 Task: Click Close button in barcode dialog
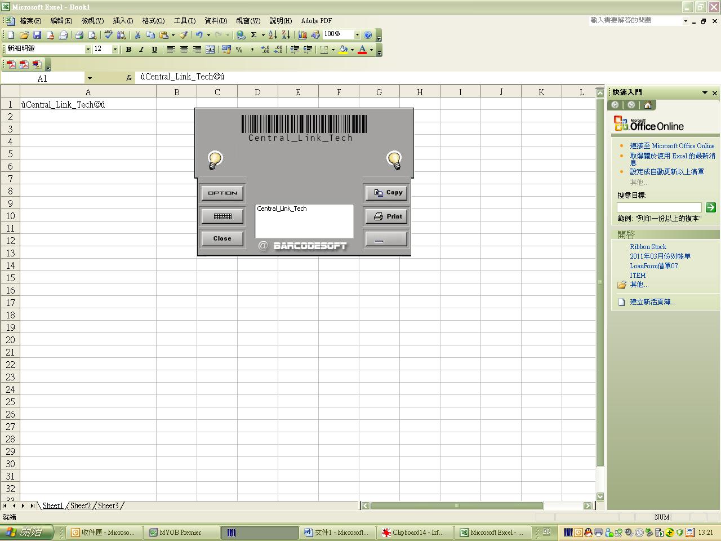pyautogui.click(x=222, y=239)
